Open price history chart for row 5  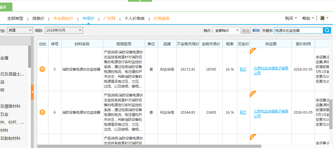243,69
